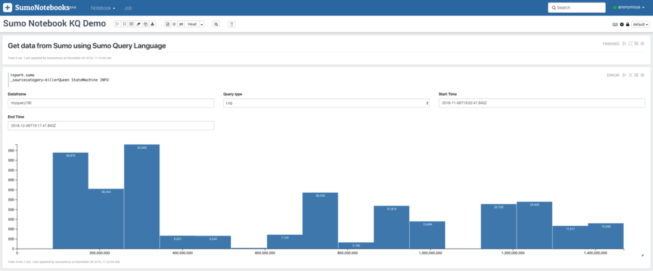Click the ERROR status label

coord(613,75)
